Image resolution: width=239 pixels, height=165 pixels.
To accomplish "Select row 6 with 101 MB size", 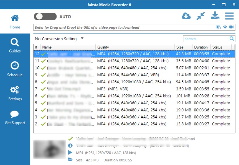I will pos(134,96).
